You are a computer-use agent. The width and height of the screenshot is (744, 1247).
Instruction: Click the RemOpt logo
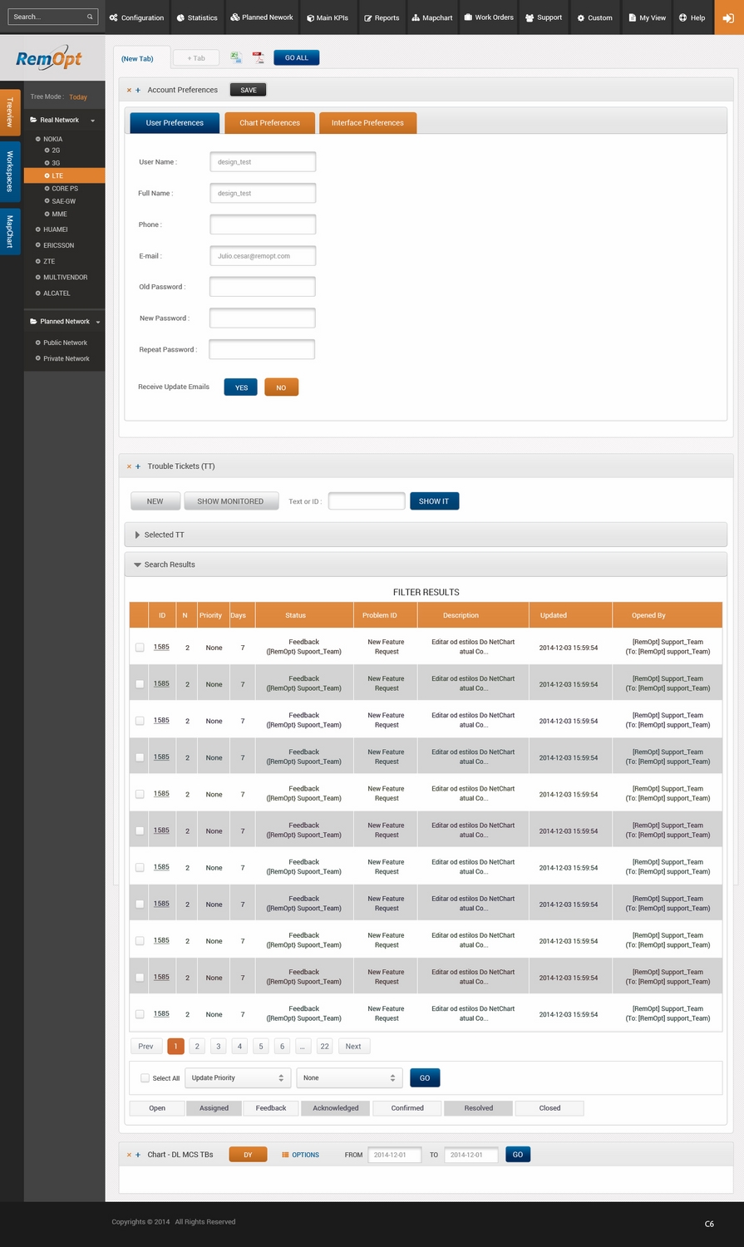[49, 58]
